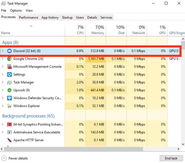Open the Options menu

(x=16, y=10)
